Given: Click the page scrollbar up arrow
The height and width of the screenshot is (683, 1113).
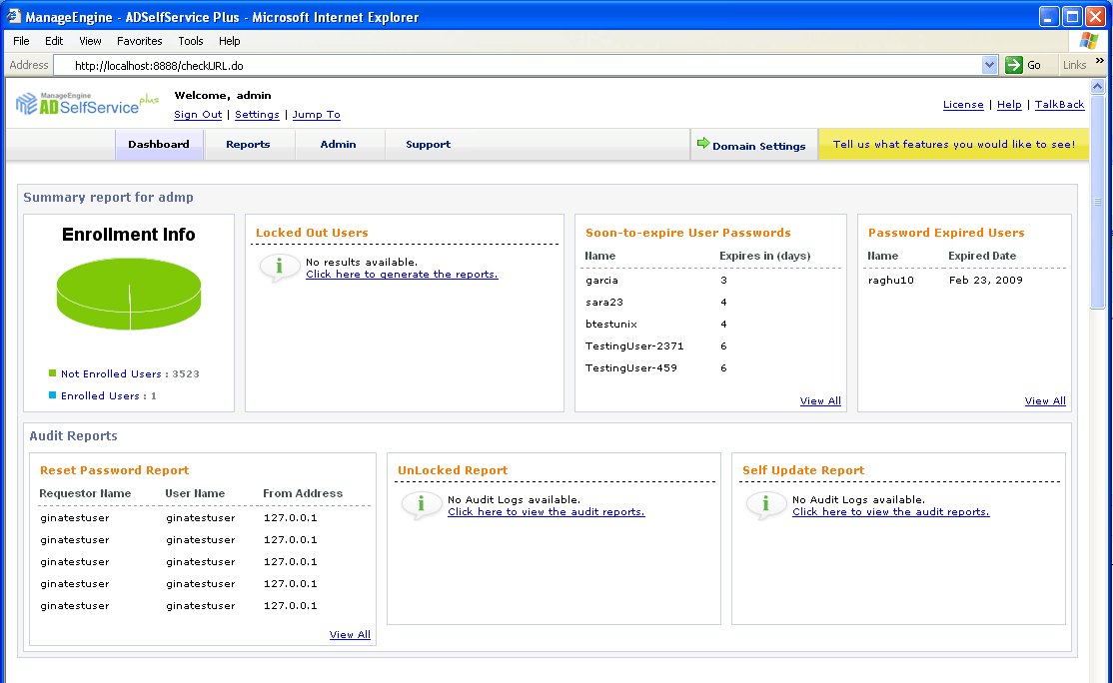Looking at the screenshot, I should point(1097,87).
